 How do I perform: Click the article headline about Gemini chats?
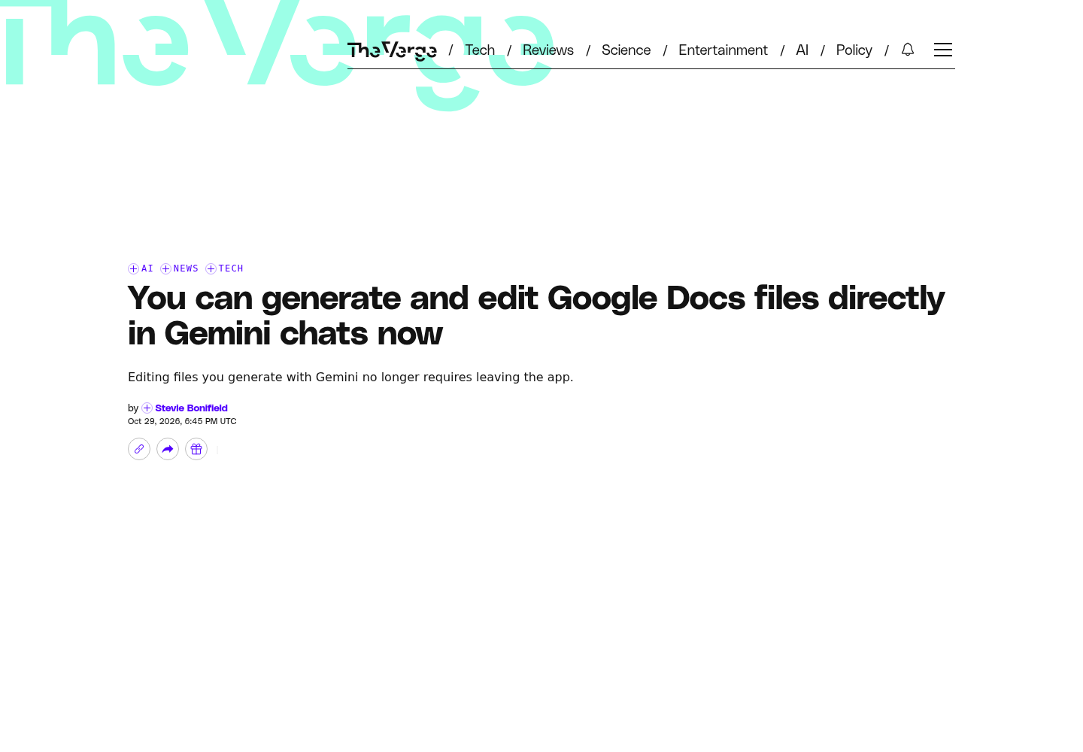point(535,315)
